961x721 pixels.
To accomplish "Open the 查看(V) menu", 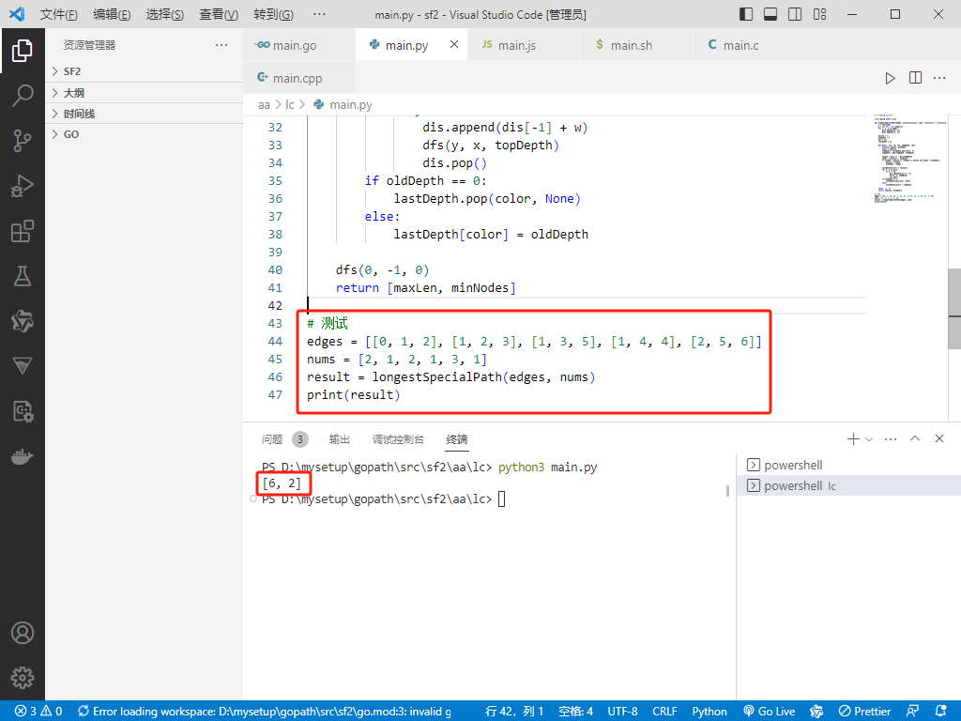I will point(219,14).
